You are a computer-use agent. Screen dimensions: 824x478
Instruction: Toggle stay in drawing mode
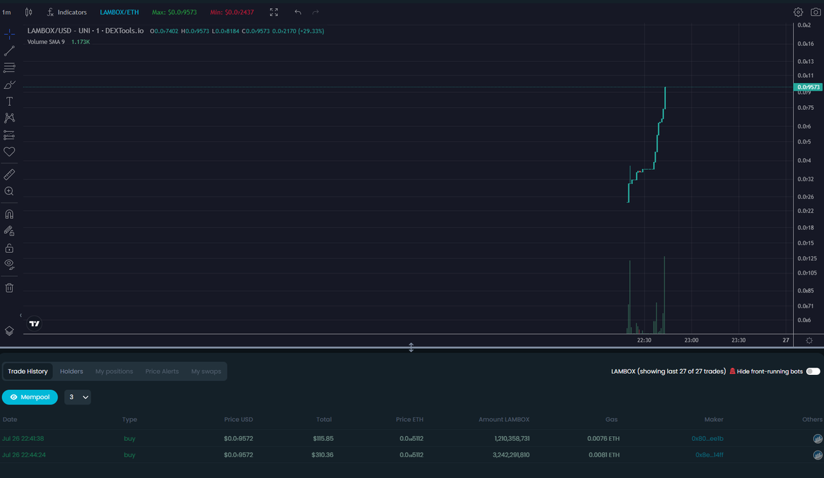pyautogui.click(x=10, y=231)
